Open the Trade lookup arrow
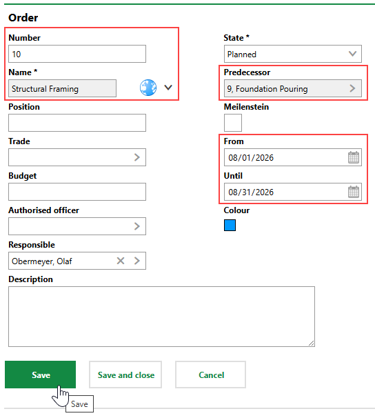Image resolution: width=375 pixels, height=418 pixels. (137, 157)
